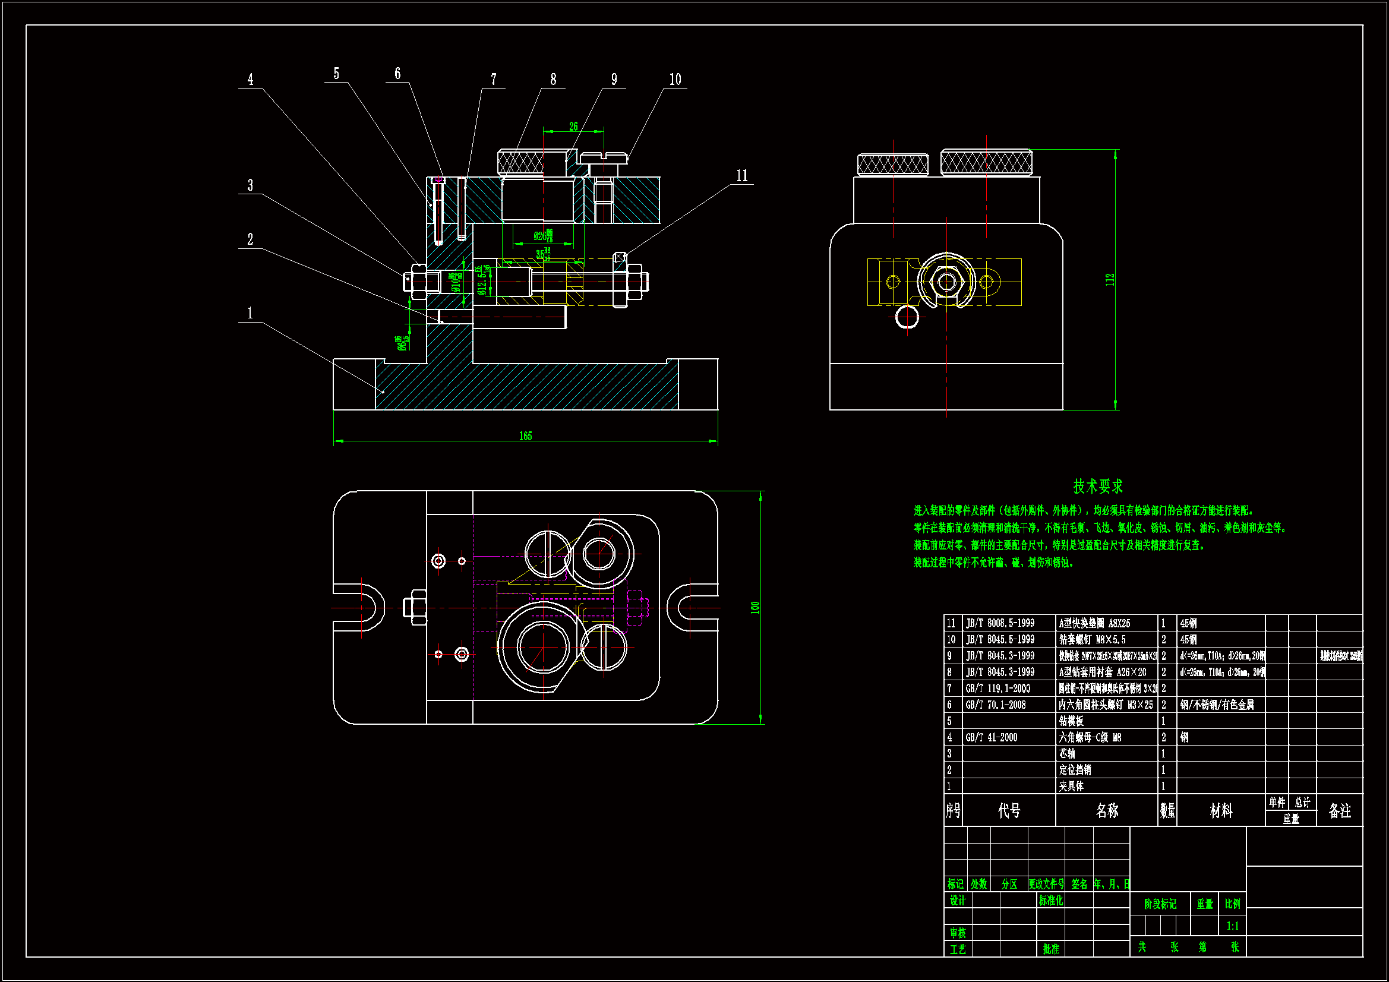The width and height of the screenshot is (1389, 982).
Task: Select the 技术要求 heading text
Action: pos(1097,486)
